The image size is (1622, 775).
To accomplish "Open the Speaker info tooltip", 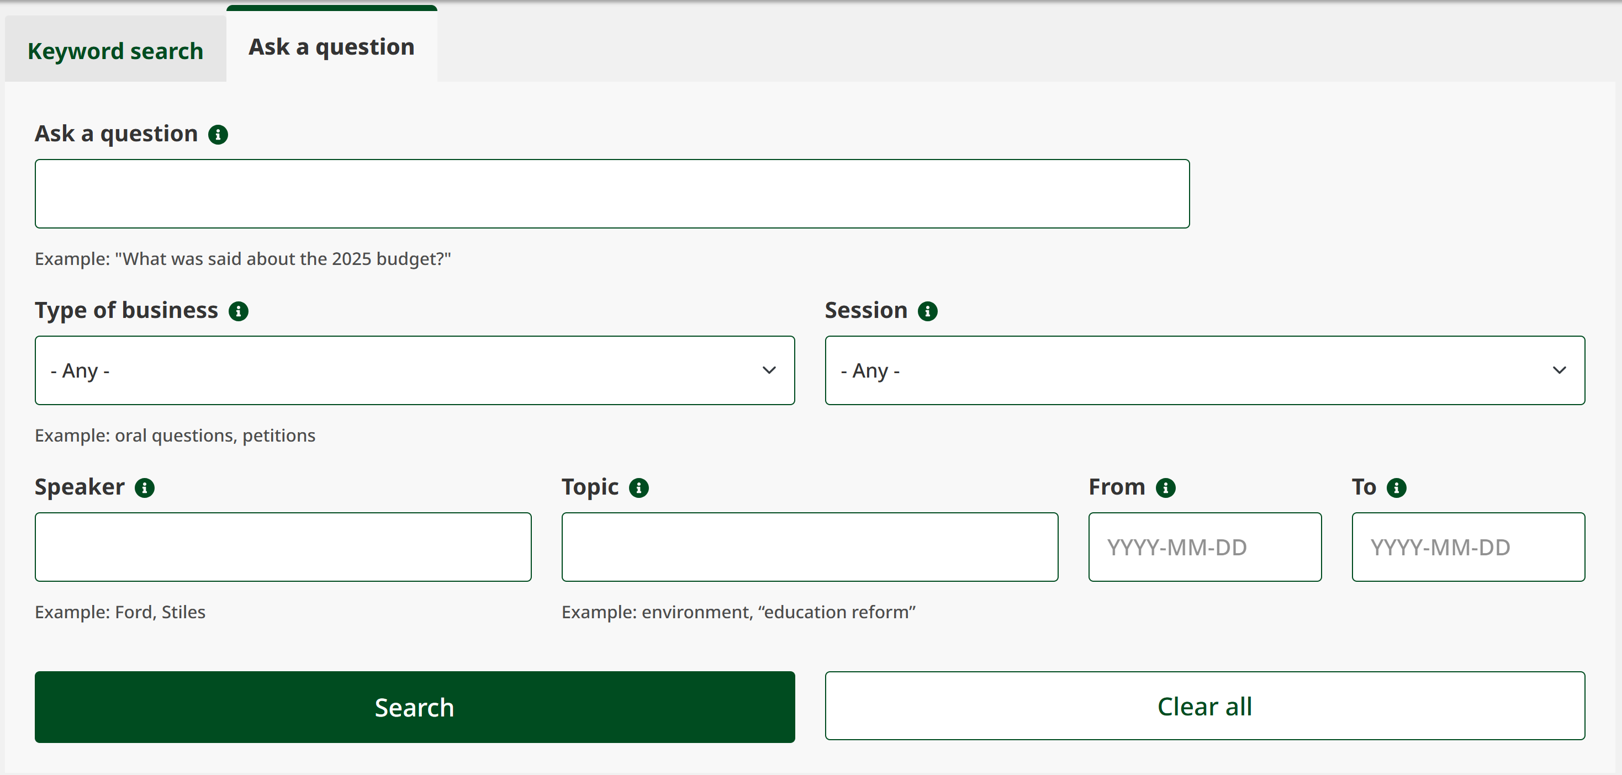I will click(x=144, y=487).
